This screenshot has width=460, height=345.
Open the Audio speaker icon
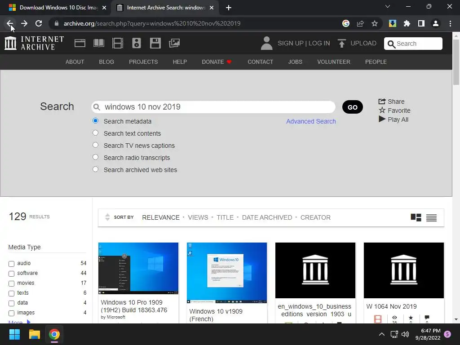pos(137,43)
